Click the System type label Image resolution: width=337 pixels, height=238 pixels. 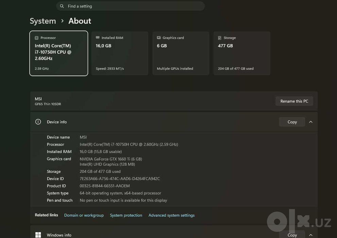[x=57, y=193]
